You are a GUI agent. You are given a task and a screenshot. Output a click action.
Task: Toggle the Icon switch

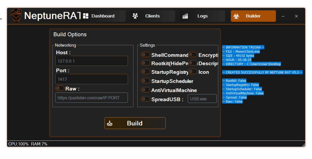pos(193,72)
